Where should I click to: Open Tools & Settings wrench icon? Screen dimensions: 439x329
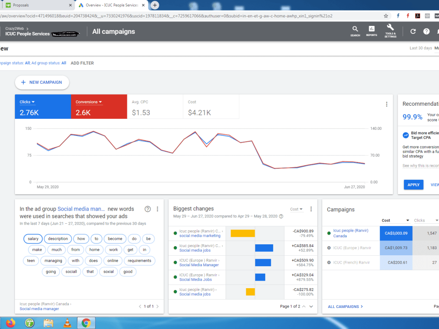pyautogui.click(x=390, y=31)
